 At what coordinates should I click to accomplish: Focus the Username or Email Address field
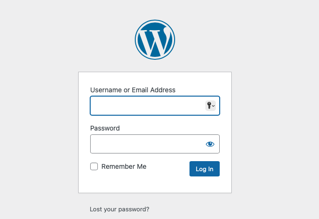tap(155, 106)
